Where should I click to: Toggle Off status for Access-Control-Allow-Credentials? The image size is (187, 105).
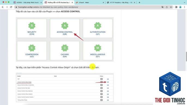pos(101,85)
